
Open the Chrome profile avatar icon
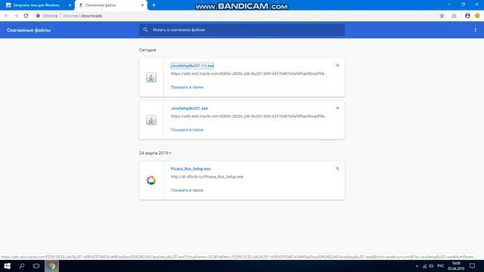pyautogui.click(x=467, y=16)
